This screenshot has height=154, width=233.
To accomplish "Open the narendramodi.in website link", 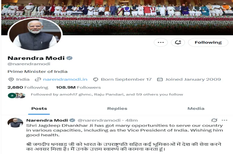I will point(65,79).
